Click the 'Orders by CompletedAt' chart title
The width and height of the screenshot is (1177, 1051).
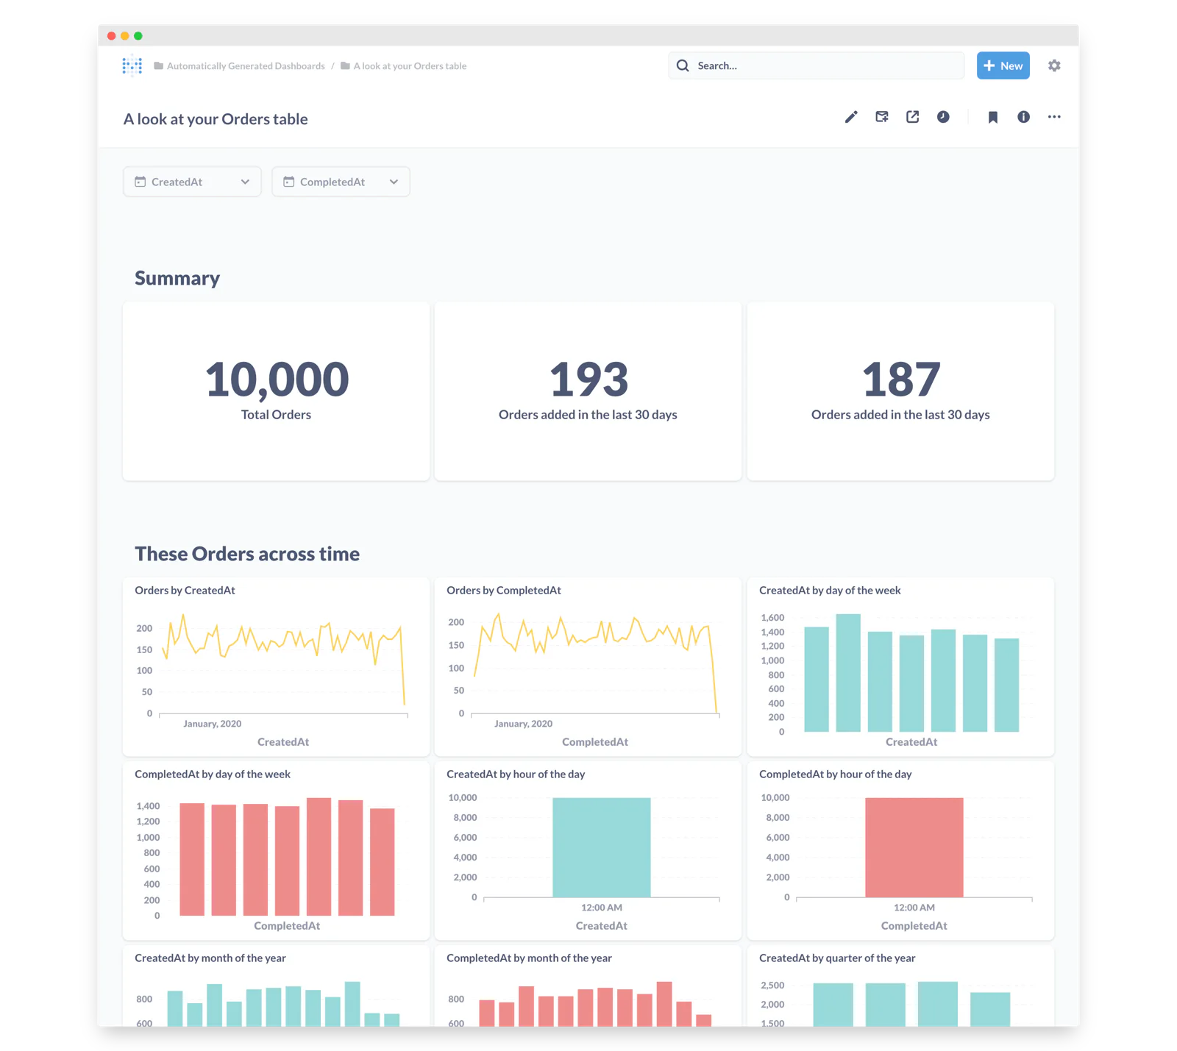(x=503, y=590)
